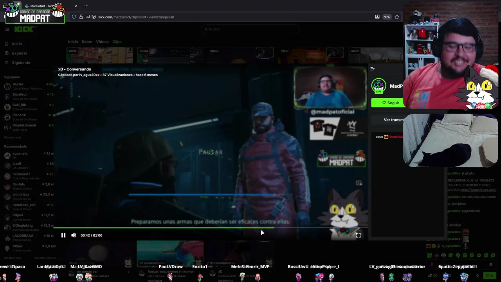Screen dimensions: 501x282
Task: Follow MadPat with the Seguir button
Action: pyautogui.click(x=387, y=103)
